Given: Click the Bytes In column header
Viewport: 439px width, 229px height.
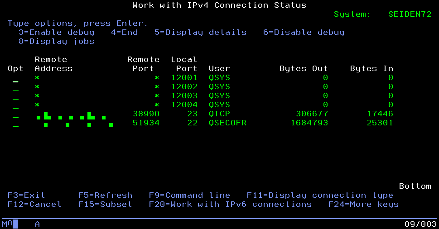Looking at the screenshot, I should click(x=372, y=69).
